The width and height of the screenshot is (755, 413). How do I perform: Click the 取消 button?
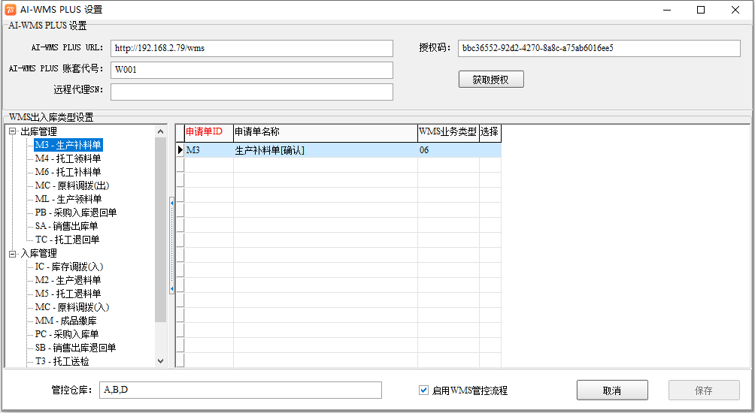pyautogui.click(x=612, y=390)
